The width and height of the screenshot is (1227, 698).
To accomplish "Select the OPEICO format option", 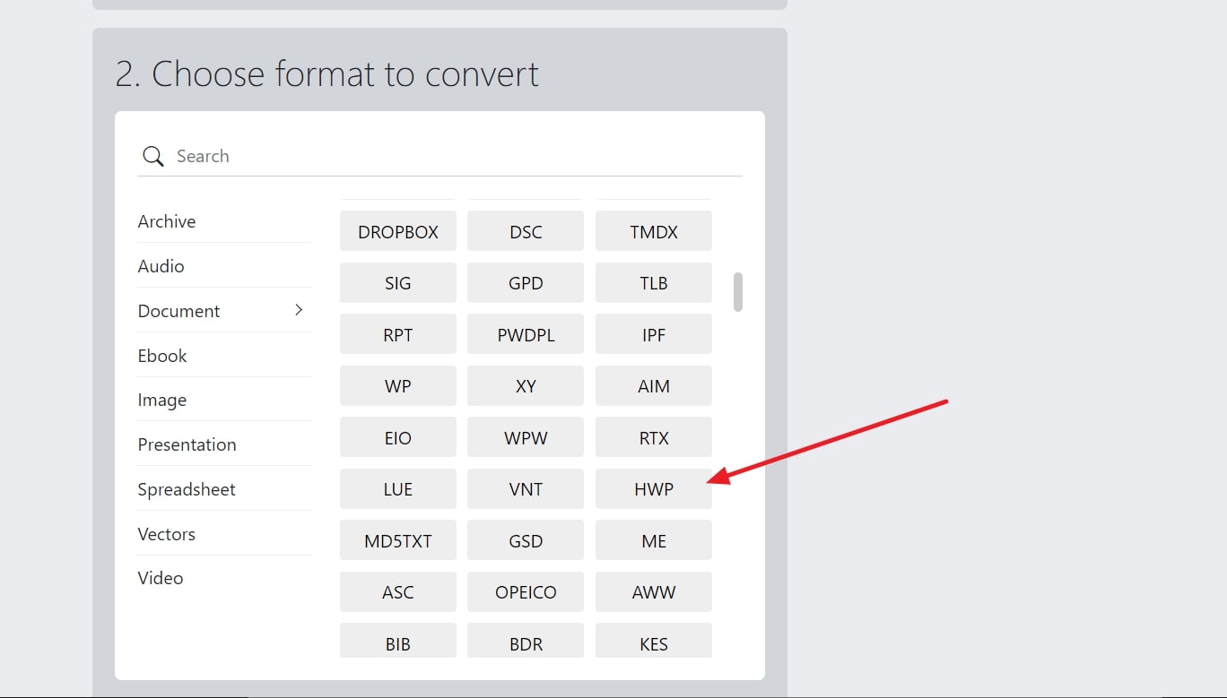I will click(525, 591).
